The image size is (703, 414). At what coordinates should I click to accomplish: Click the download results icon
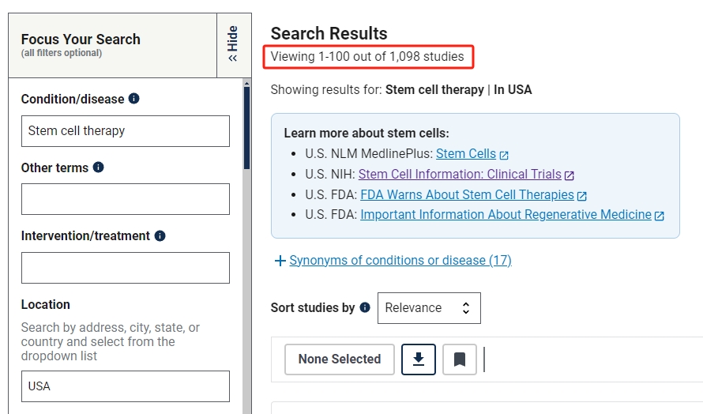419,359
